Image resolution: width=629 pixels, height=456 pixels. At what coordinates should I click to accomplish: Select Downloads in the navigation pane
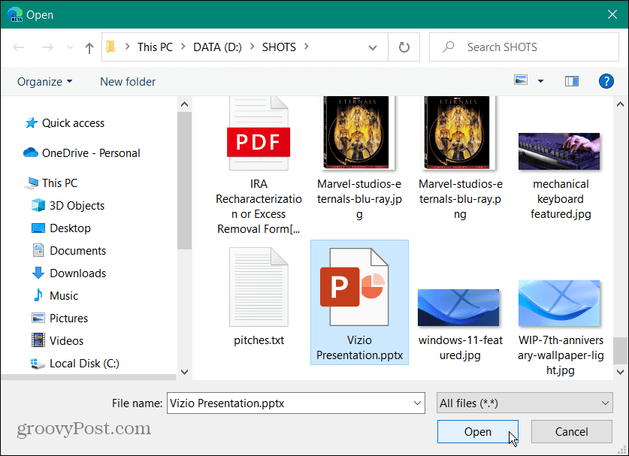(x=75, y=273)
